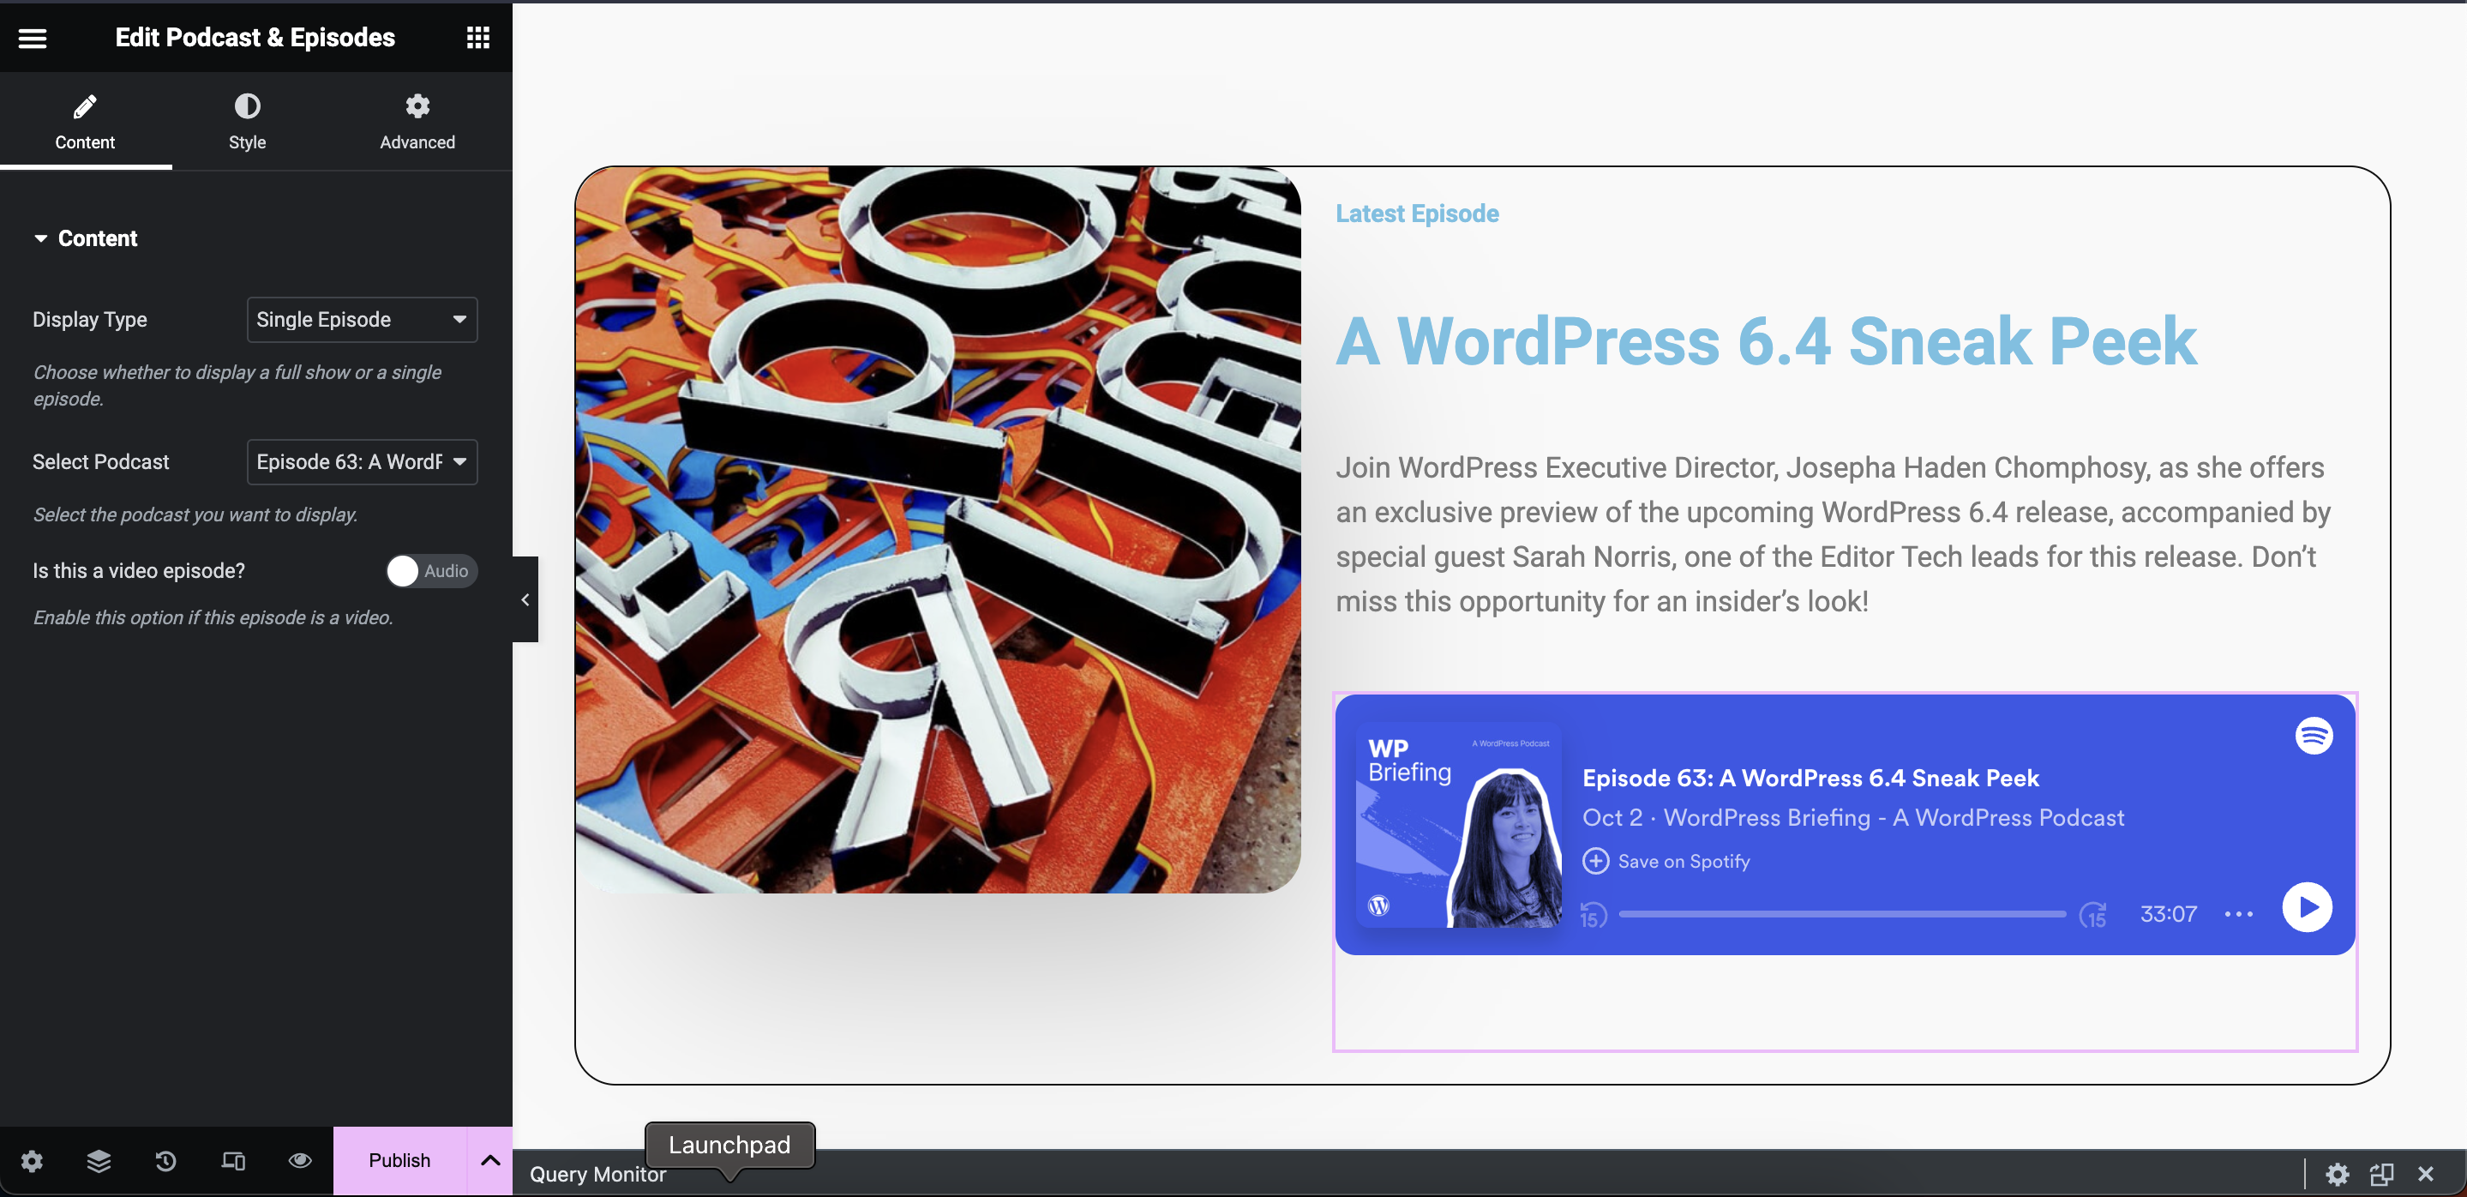The height and width of the screenshot is (1197, 2467).
Task: Open the Navigator layers icon
Action: point(99,1161)
